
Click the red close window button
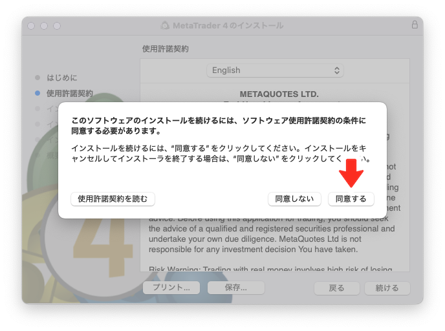click(31, 26)
